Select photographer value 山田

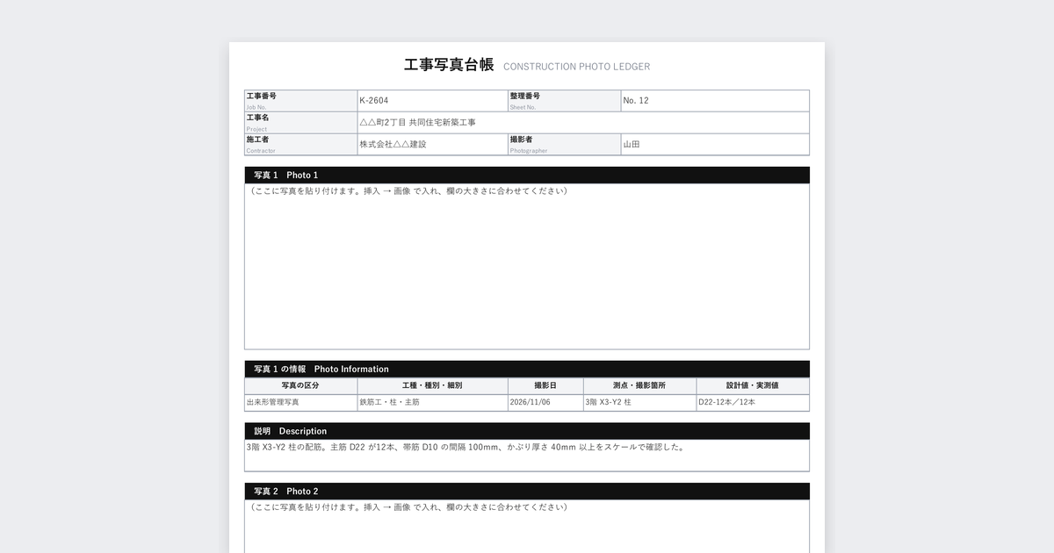click(x=632, y=145)
